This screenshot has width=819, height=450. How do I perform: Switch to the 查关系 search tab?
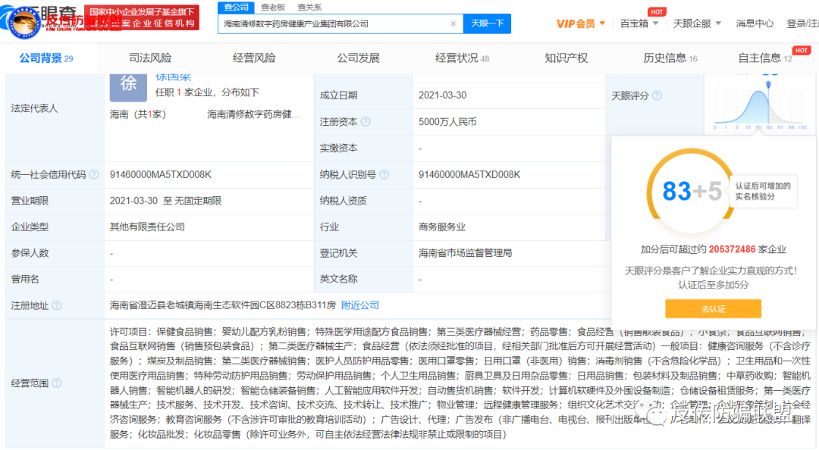(309, 8)
